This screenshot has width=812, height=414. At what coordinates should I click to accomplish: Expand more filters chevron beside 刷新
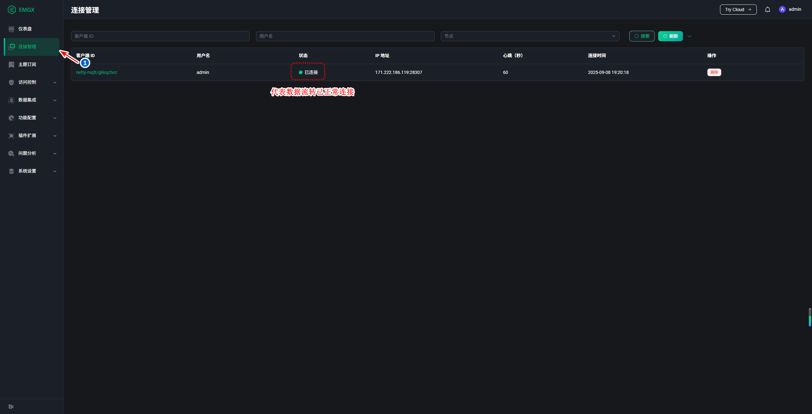(x=690, y=36)
